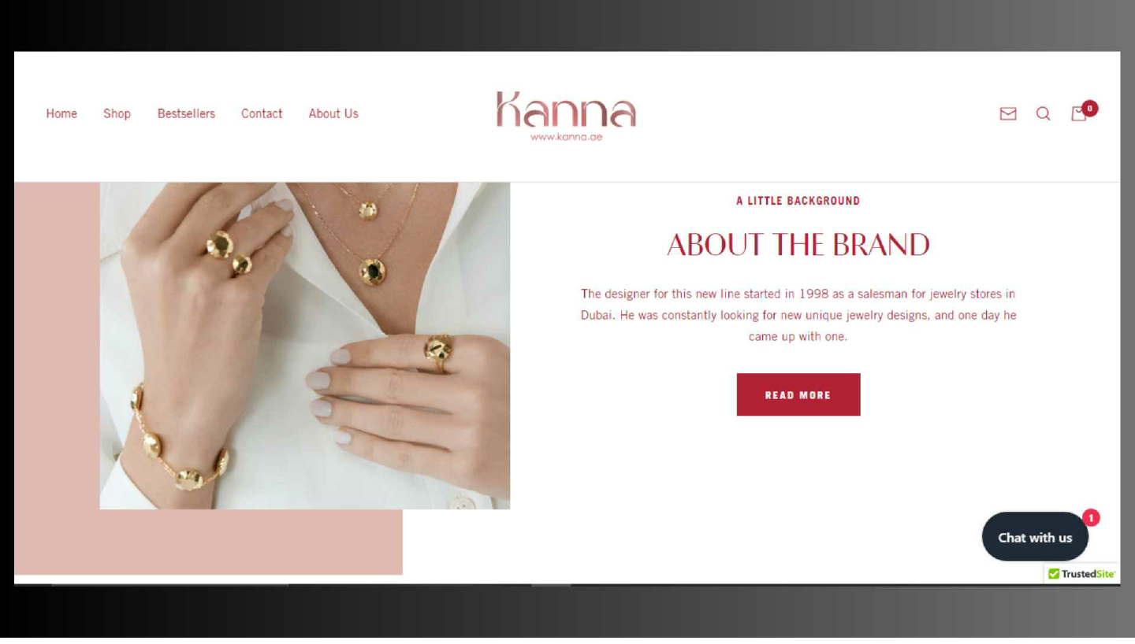The width and height of the screenshot is (1135, 644).
Task: Open the Shop menu item
Action: coord(117,113)
